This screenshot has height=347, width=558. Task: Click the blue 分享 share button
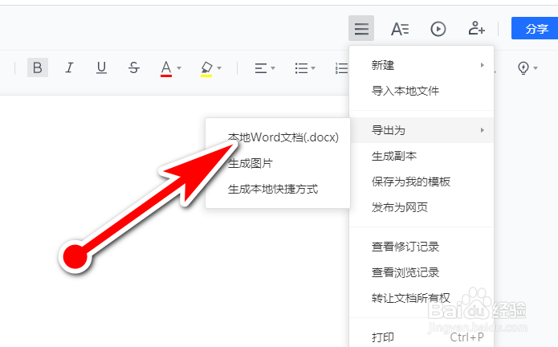coord(535,28)
